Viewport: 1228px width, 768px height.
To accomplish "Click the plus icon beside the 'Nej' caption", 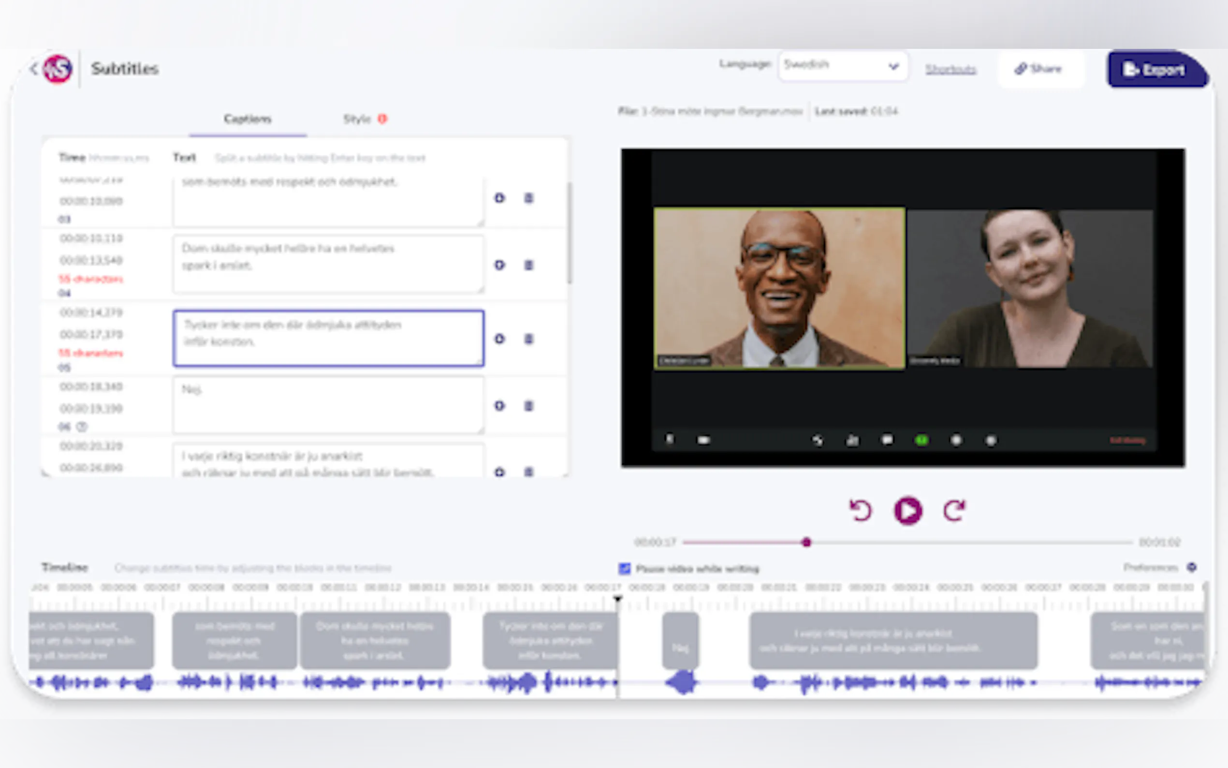I will pos(499,406).
